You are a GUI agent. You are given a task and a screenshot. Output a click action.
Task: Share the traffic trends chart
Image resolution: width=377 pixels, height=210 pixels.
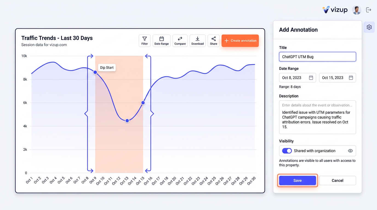(213, 41)
